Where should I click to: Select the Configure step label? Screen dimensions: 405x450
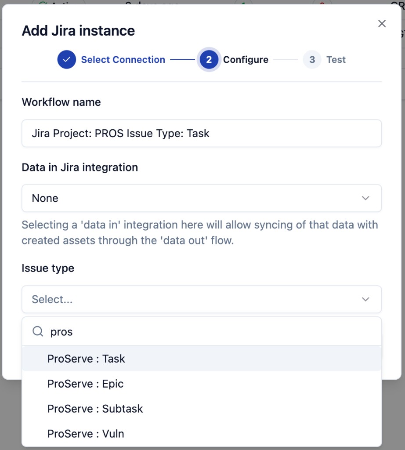click(x=246, y=59)
